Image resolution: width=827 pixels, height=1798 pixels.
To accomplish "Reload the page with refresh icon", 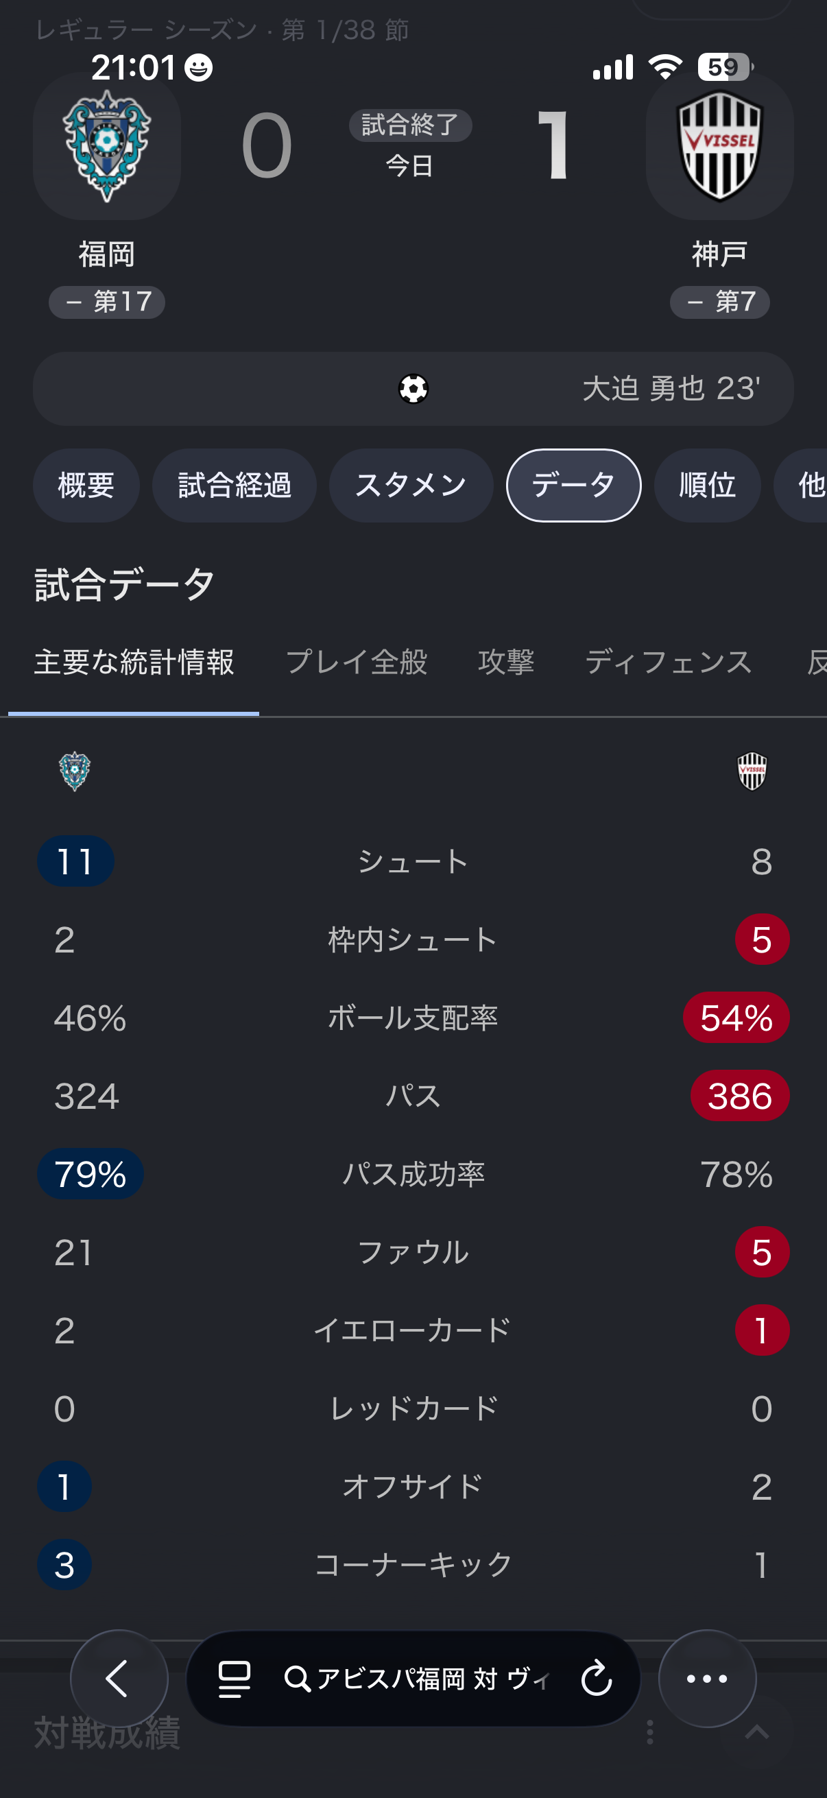I will [597, 1679].
